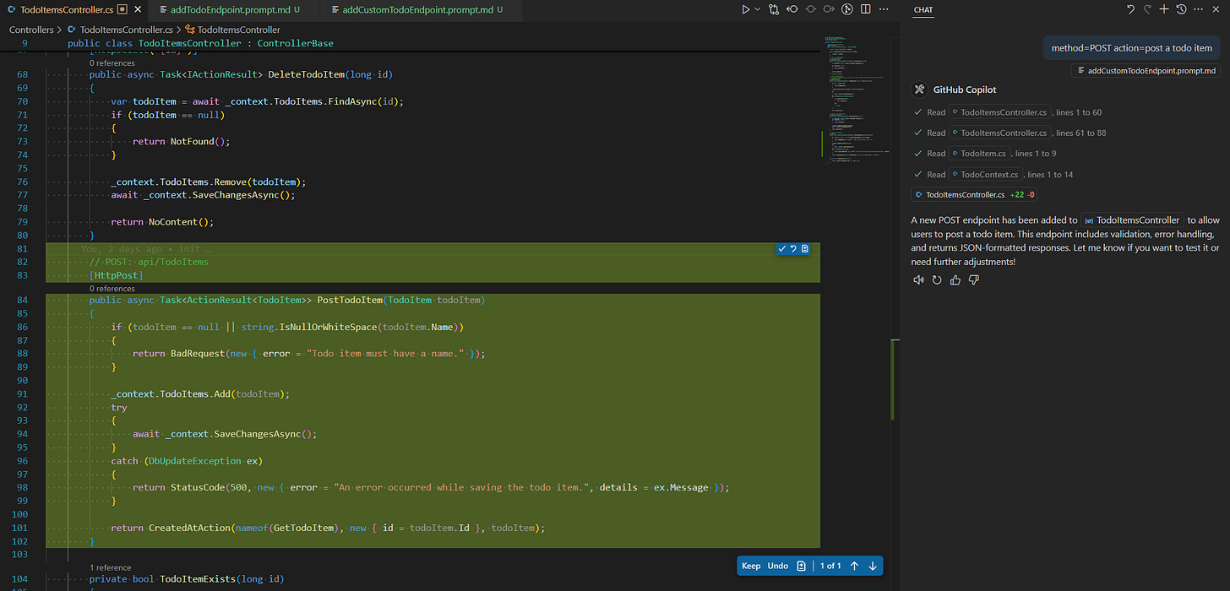
Task: Jump to next edit with down arrow
Action: (873, 566)
